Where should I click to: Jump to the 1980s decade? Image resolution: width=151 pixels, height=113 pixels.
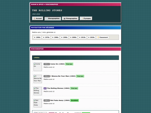[x=55, y=37]
